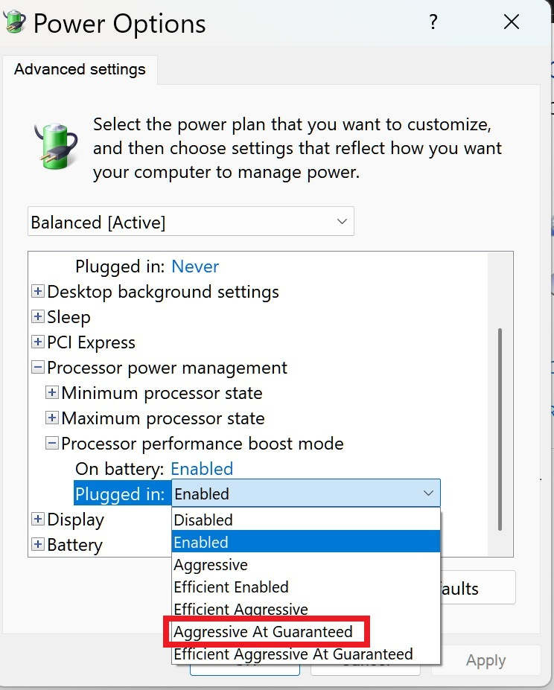Open the Balanced [Active] power plan dropdown
The width and height of the screenshot is (554, 690).
tap(191, 221)
